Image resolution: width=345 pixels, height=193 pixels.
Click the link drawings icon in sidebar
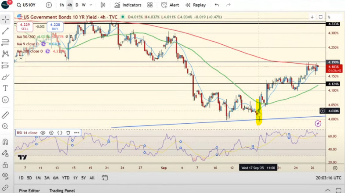point(5,187)
